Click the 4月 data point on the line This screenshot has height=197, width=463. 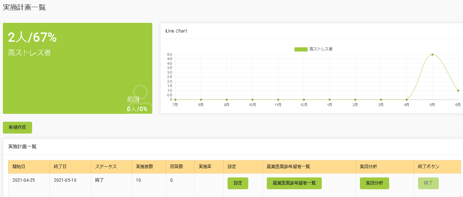click(x=407, y=100)
